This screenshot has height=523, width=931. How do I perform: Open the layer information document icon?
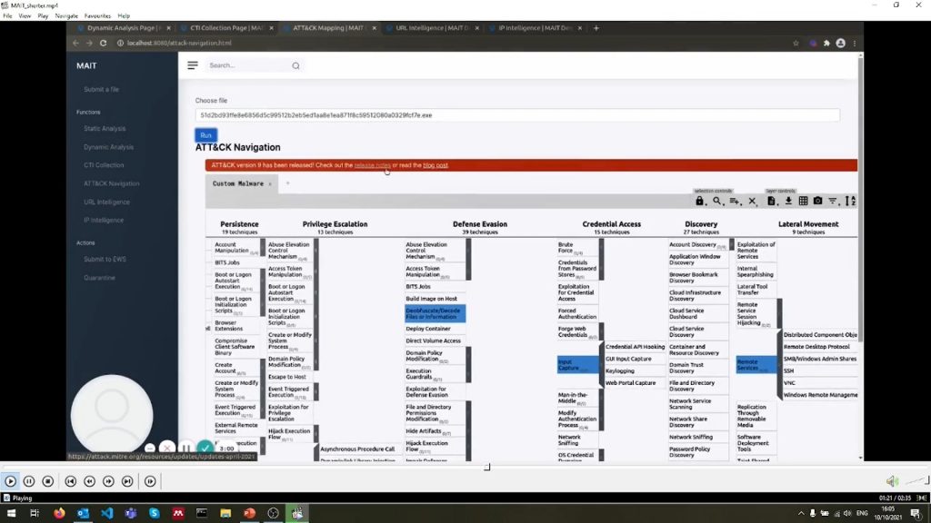771,201
